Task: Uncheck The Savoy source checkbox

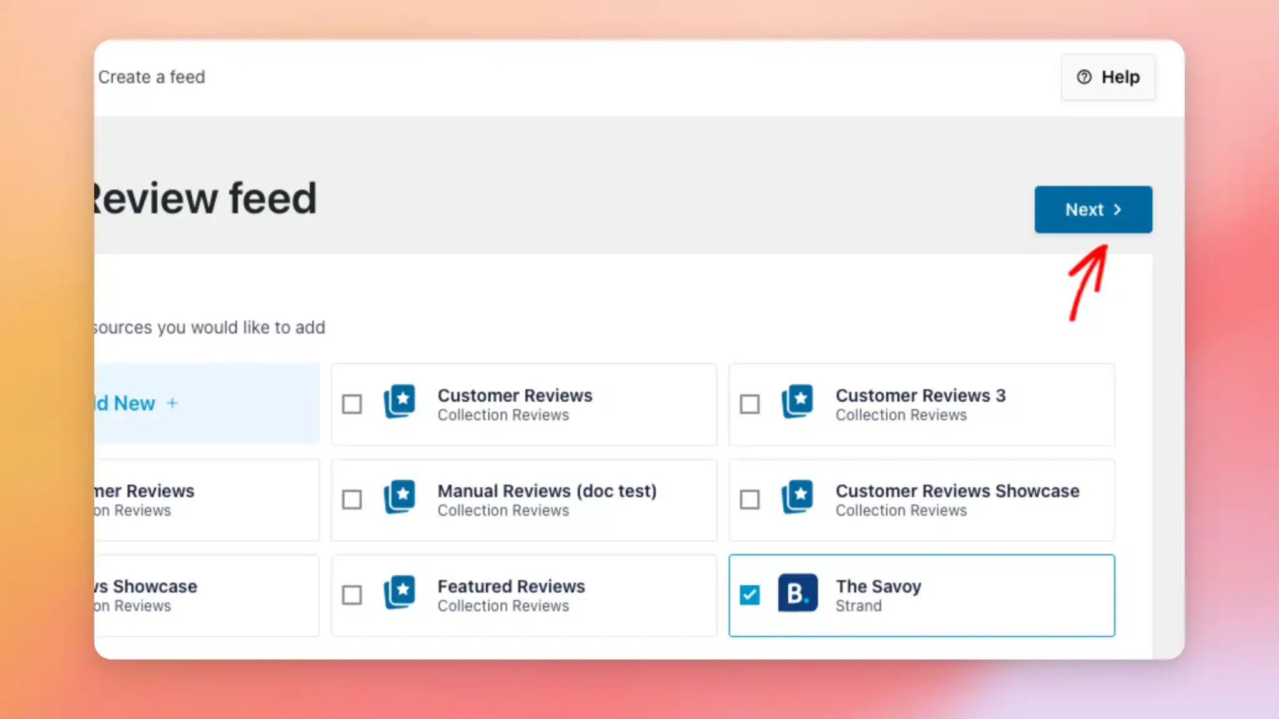Action: (x=749, y=595)
